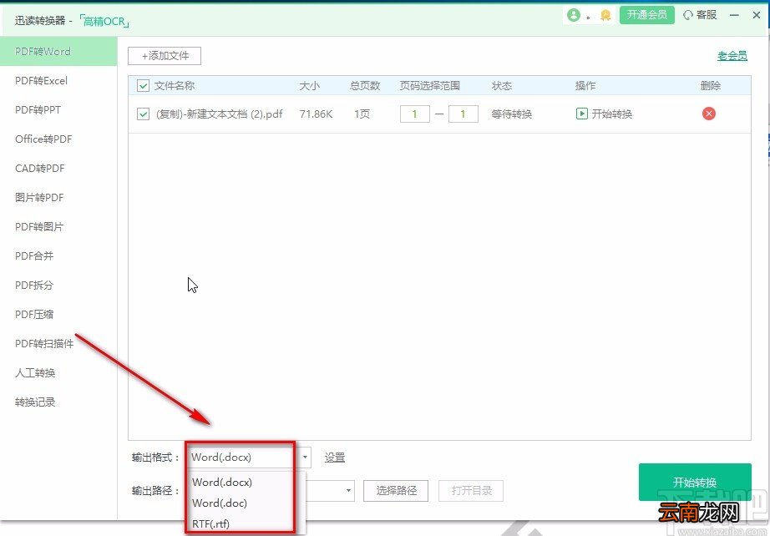Click the start page number field
This screenshot has height=536, width=770.
click(415, 114)
